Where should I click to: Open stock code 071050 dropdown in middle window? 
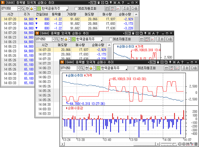pyautogui.click(x=53, y=39)
